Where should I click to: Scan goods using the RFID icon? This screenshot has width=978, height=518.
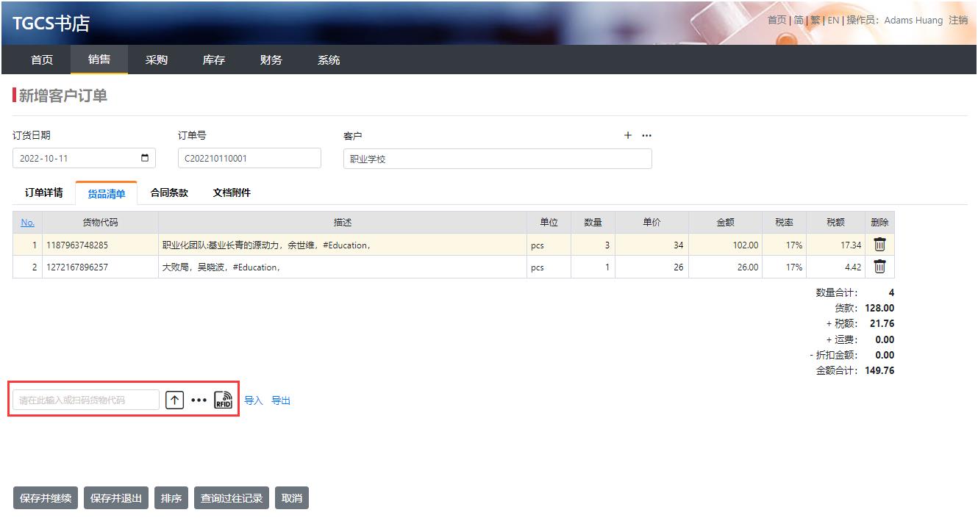pos(223,400)
